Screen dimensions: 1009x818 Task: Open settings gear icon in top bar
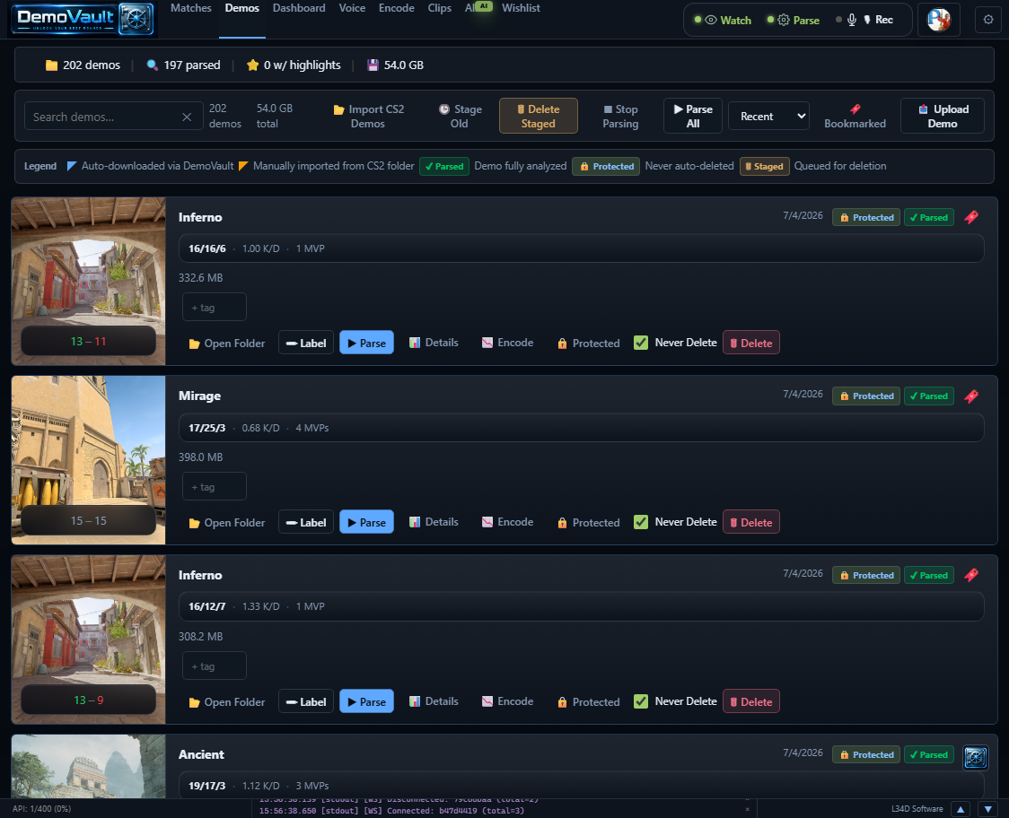pyautogui.click(x=988, y=20)
